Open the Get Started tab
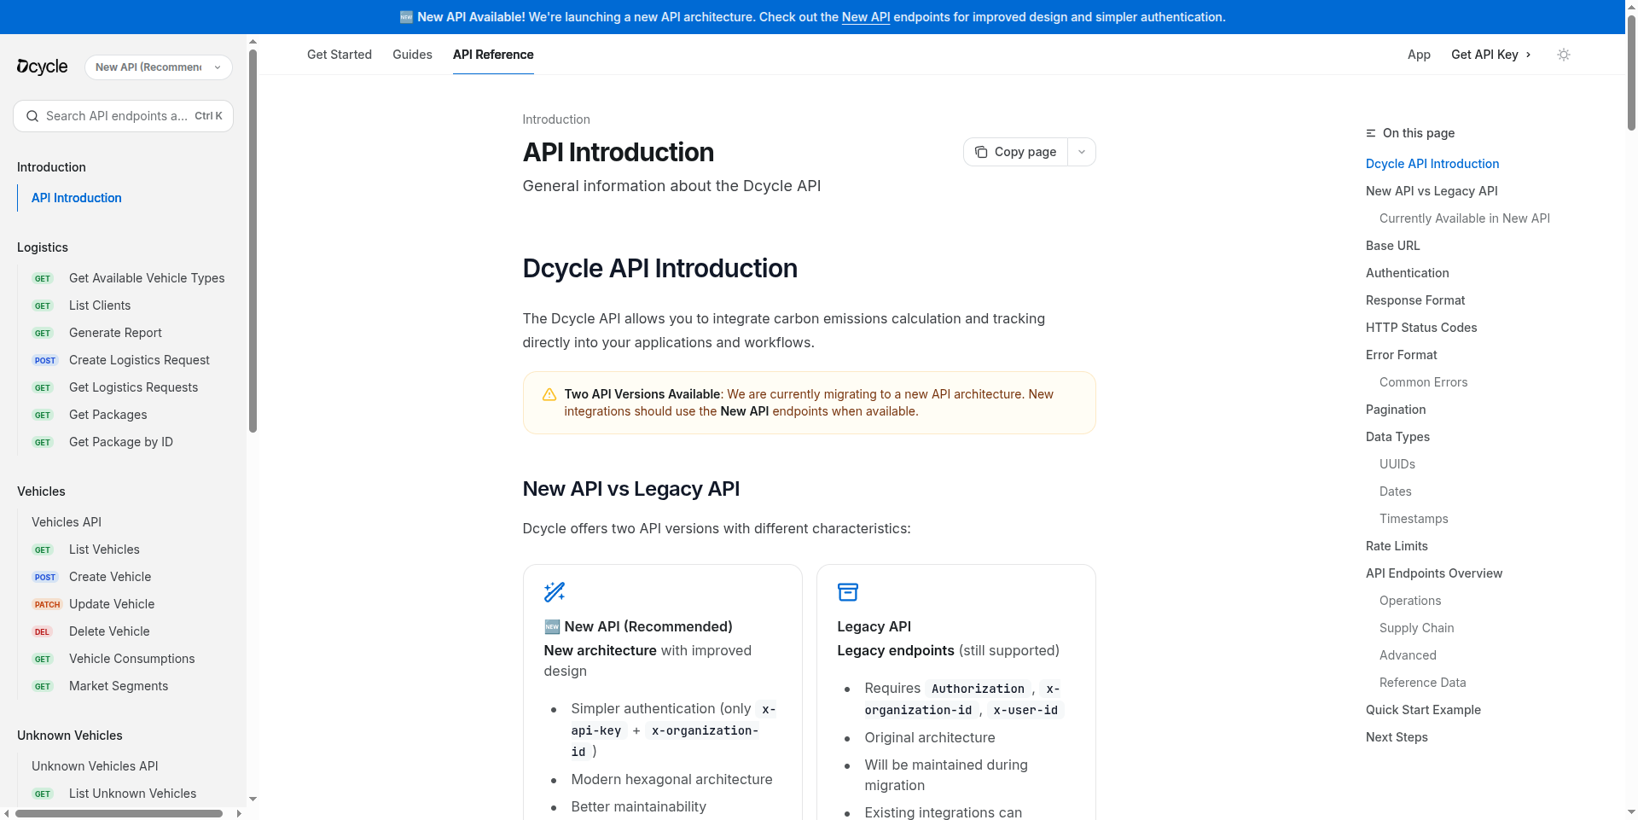 pos(340,55)
